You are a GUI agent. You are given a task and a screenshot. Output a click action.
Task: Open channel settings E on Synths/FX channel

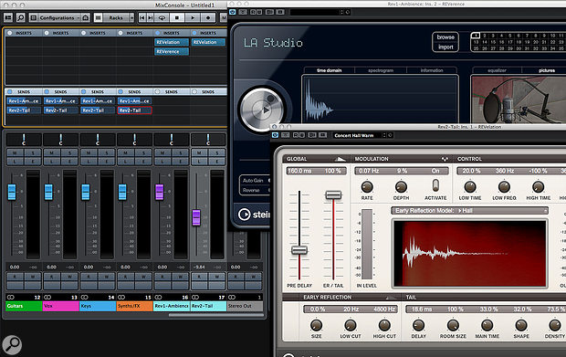tap(143, 162)
